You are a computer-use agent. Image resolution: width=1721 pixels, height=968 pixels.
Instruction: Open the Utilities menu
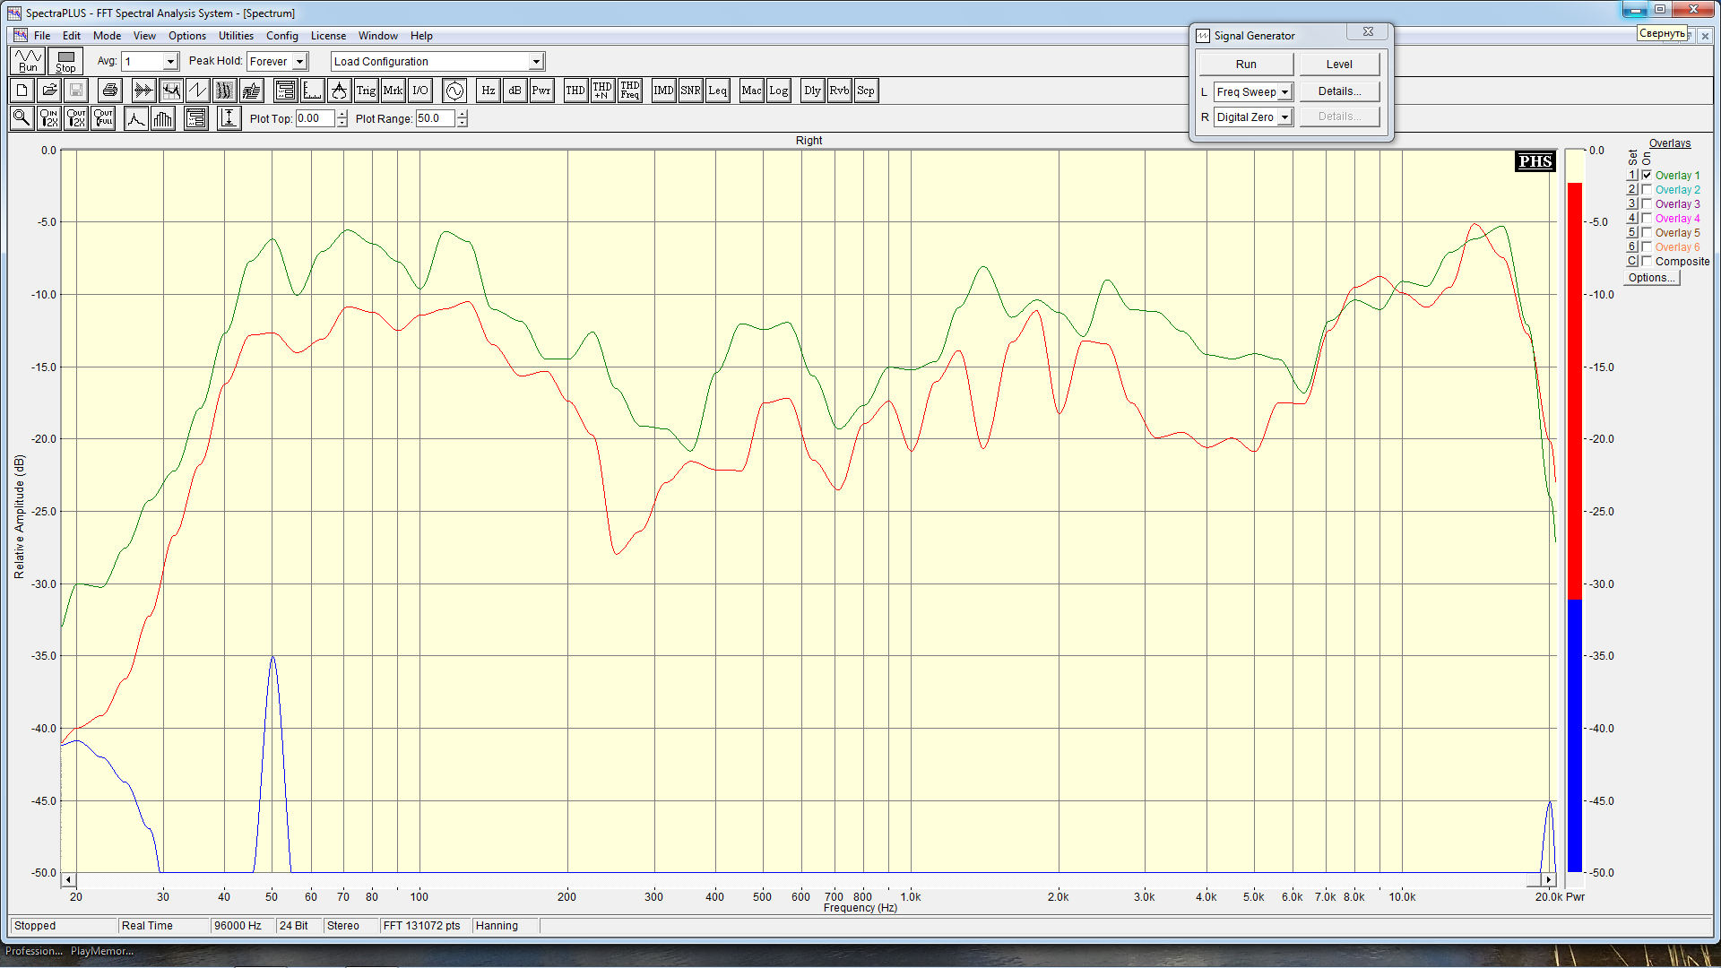[x=236, y=36]
